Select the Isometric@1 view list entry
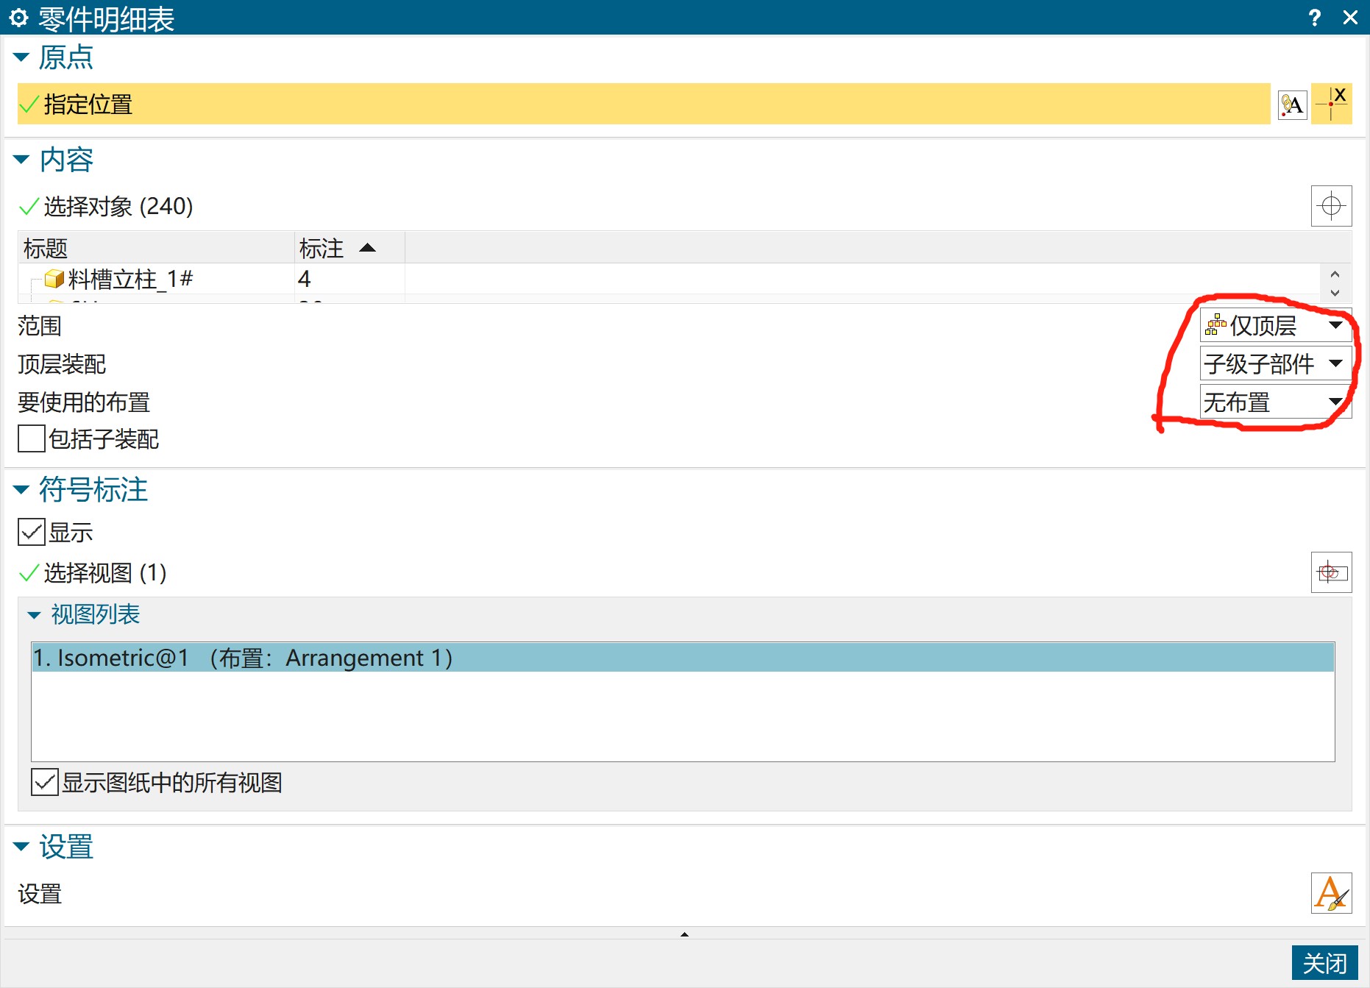The height and width of the screenshot is (988, 1370). [683, 657]
